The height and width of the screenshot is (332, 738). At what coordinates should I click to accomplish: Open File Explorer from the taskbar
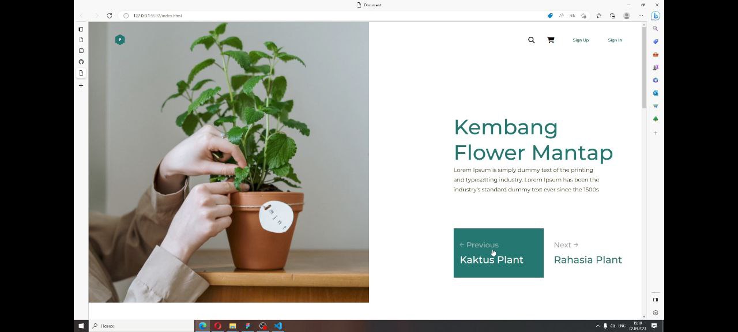click(233, 326)
